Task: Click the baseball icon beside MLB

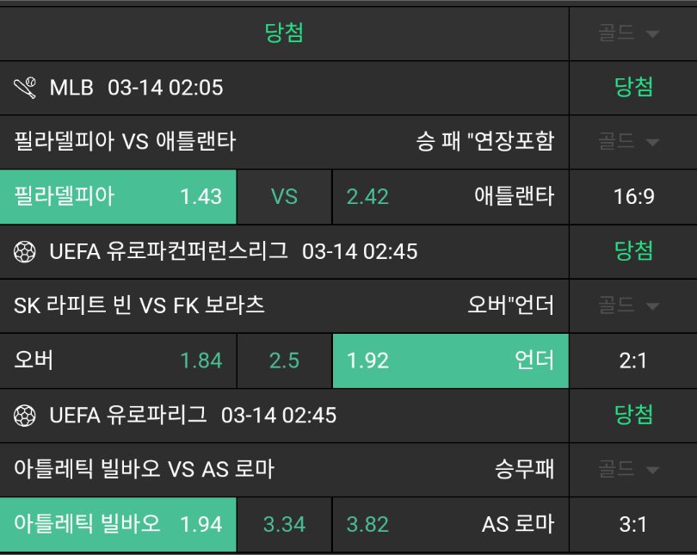Action: (25, 87)
